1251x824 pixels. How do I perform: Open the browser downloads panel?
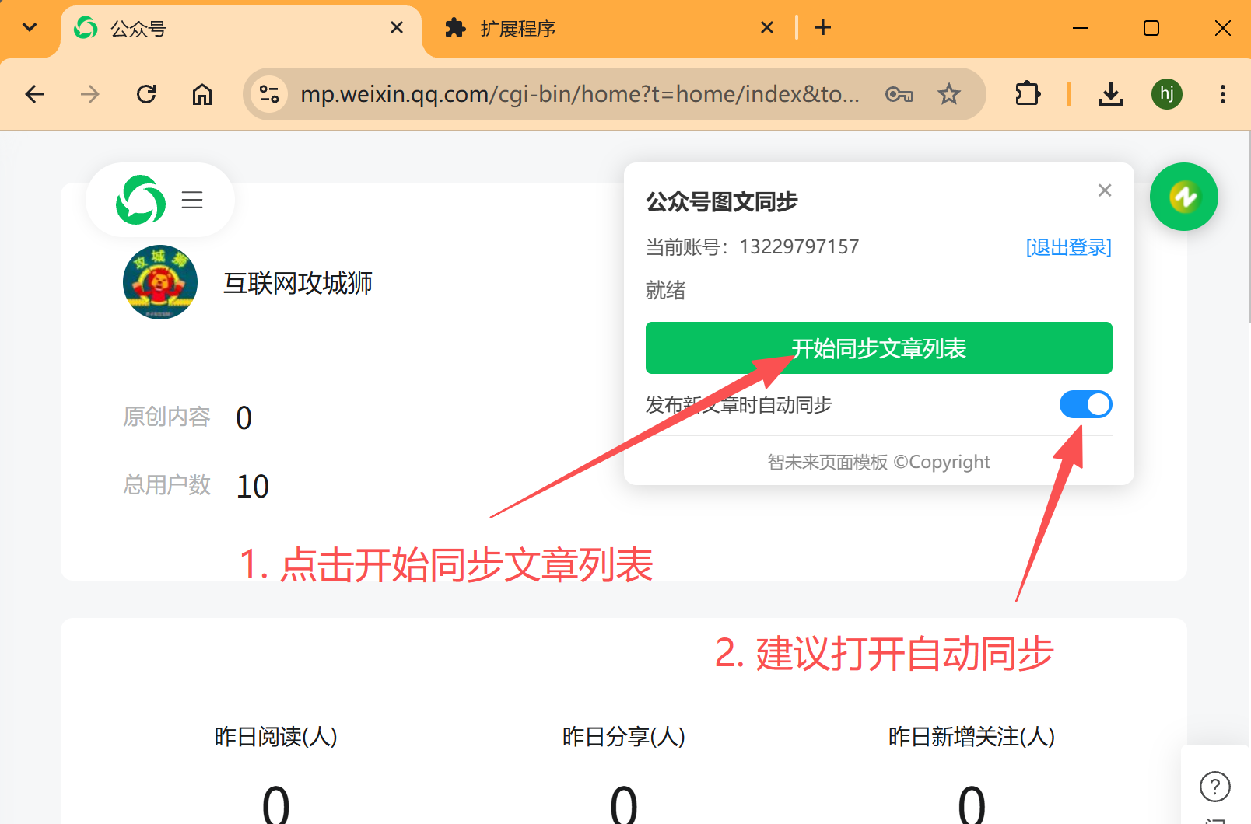tap(1111, 94)
